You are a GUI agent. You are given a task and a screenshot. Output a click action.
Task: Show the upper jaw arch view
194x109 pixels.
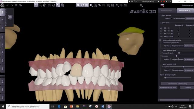(78, 5)
